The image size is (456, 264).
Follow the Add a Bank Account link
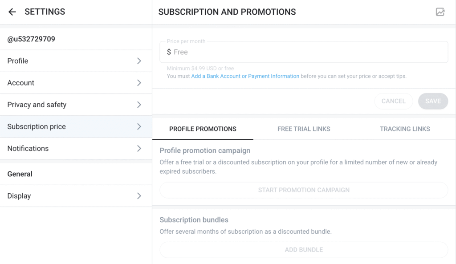[245, 76]
